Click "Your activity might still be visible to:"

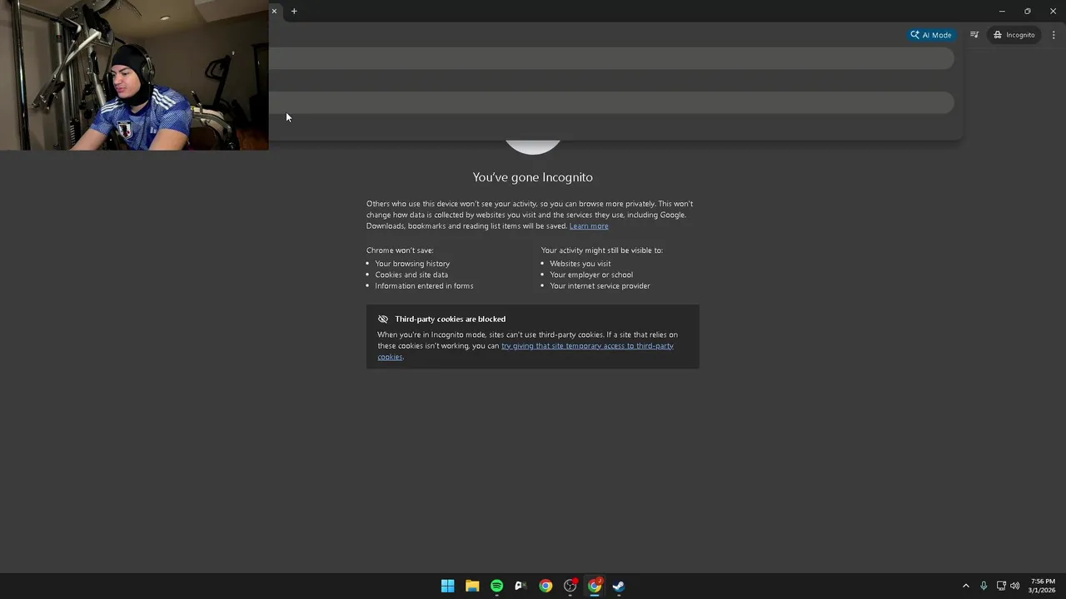coord(602,250)
